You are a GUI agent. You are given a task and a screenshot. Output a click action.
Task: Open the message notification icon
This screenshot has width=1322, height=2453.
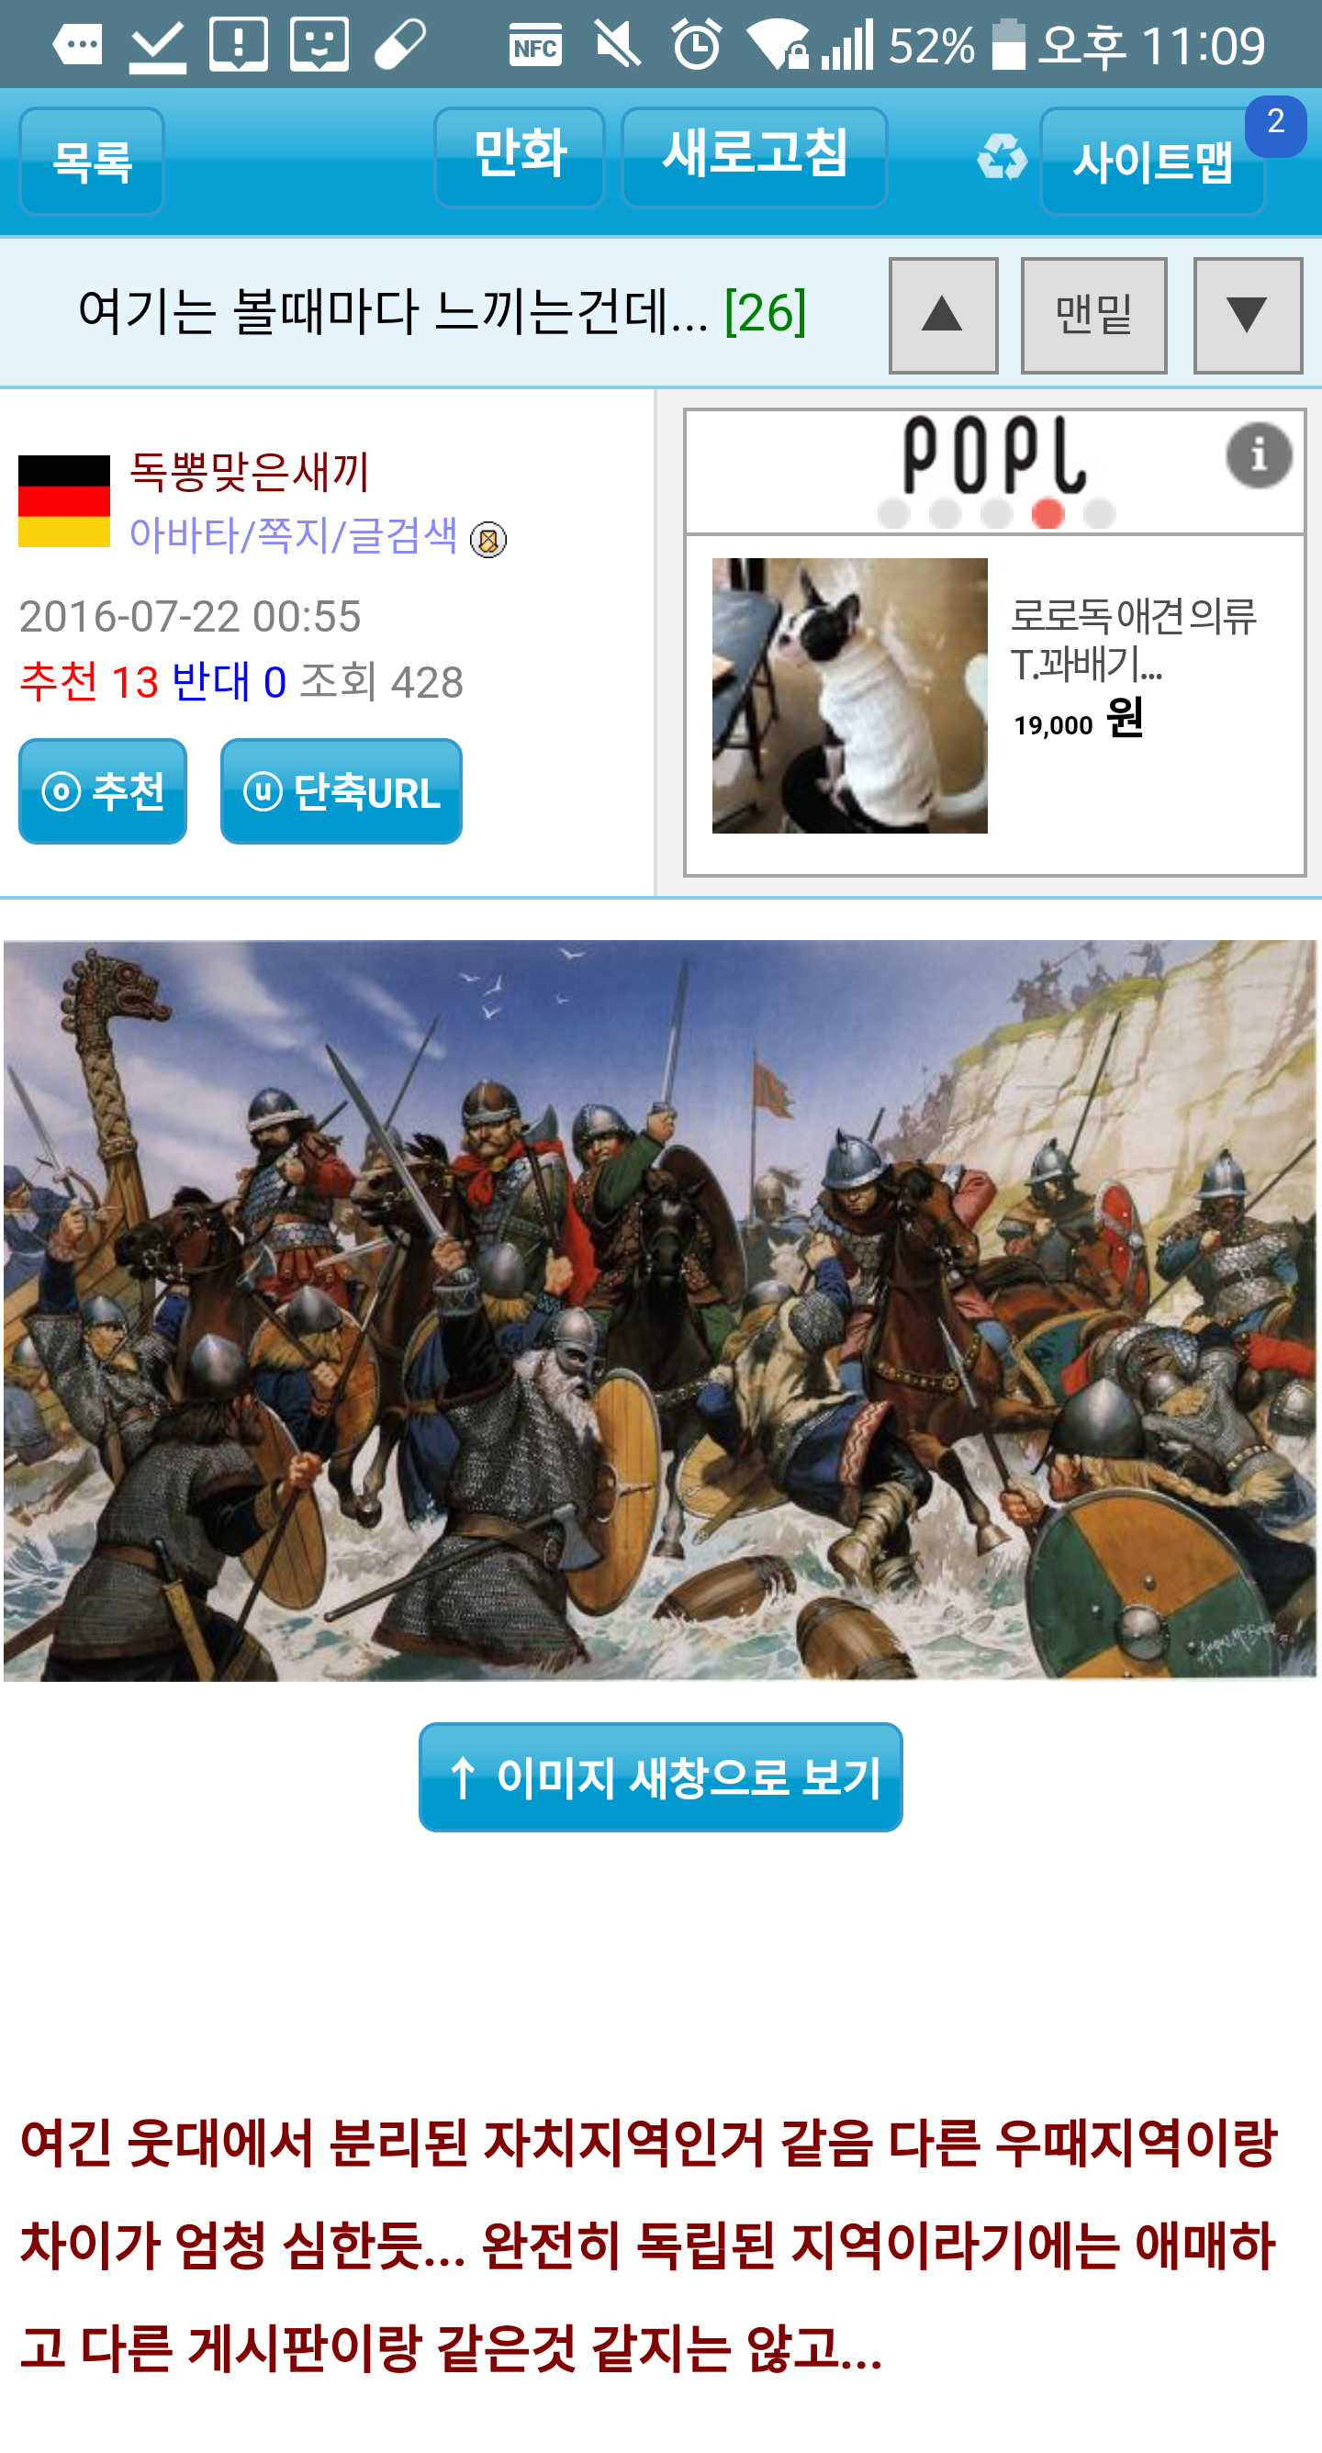(x=78, y=44)
